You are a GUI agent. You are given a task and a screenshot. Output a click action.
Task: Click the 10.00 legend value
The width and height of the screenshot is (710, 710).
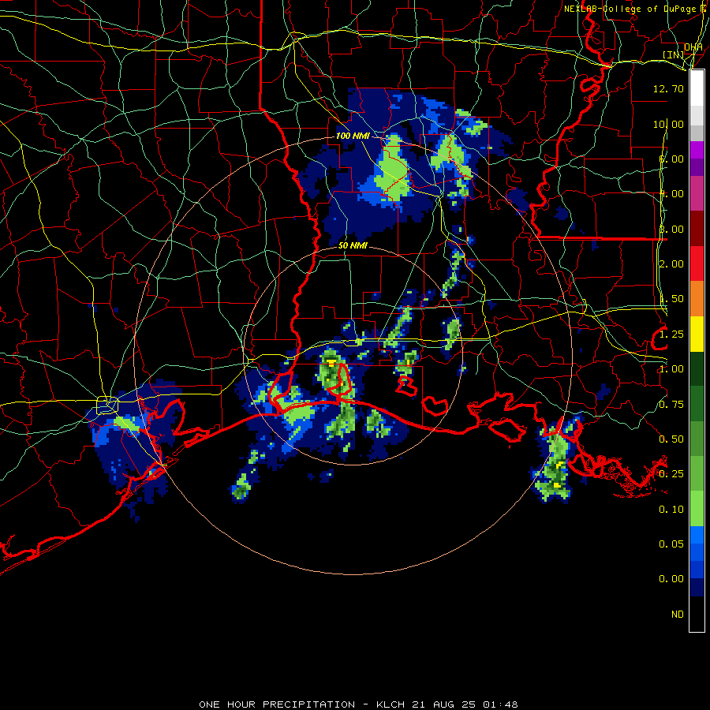coord(668,124)
